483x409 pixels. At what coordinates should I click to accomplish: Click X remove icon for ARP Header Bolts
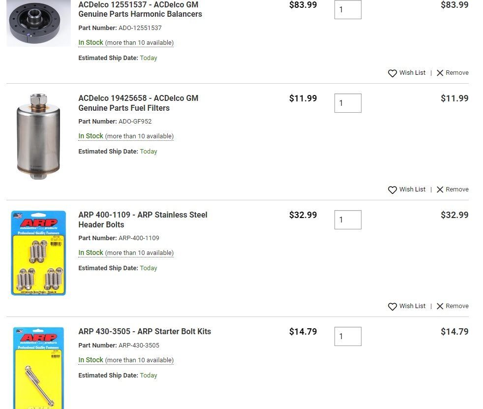(x=440, y=306)
